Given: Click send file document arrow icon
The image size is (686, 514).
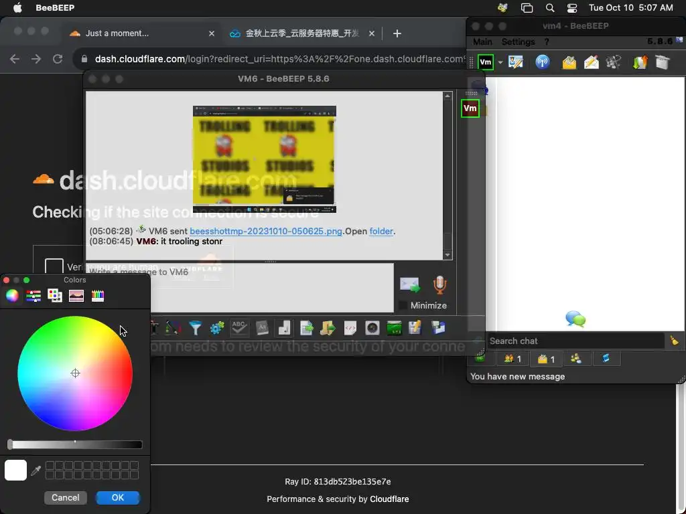Looking at the screenshot, I should (x=306, y=328).
